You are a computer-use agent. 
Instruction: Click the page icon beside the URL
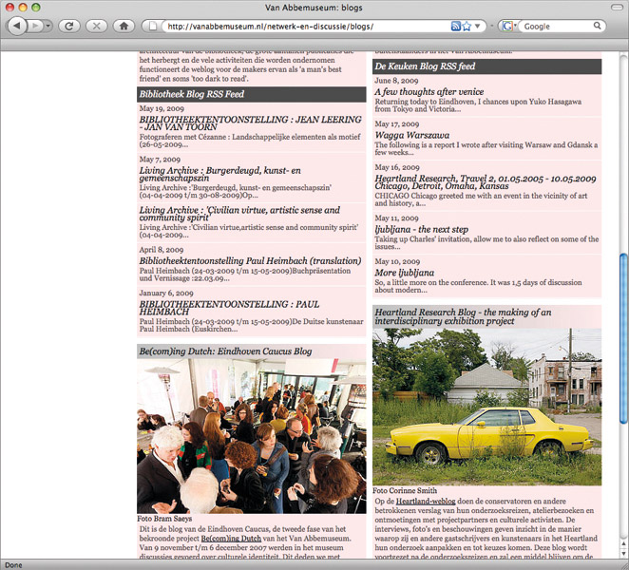click(x=152, y=26)
